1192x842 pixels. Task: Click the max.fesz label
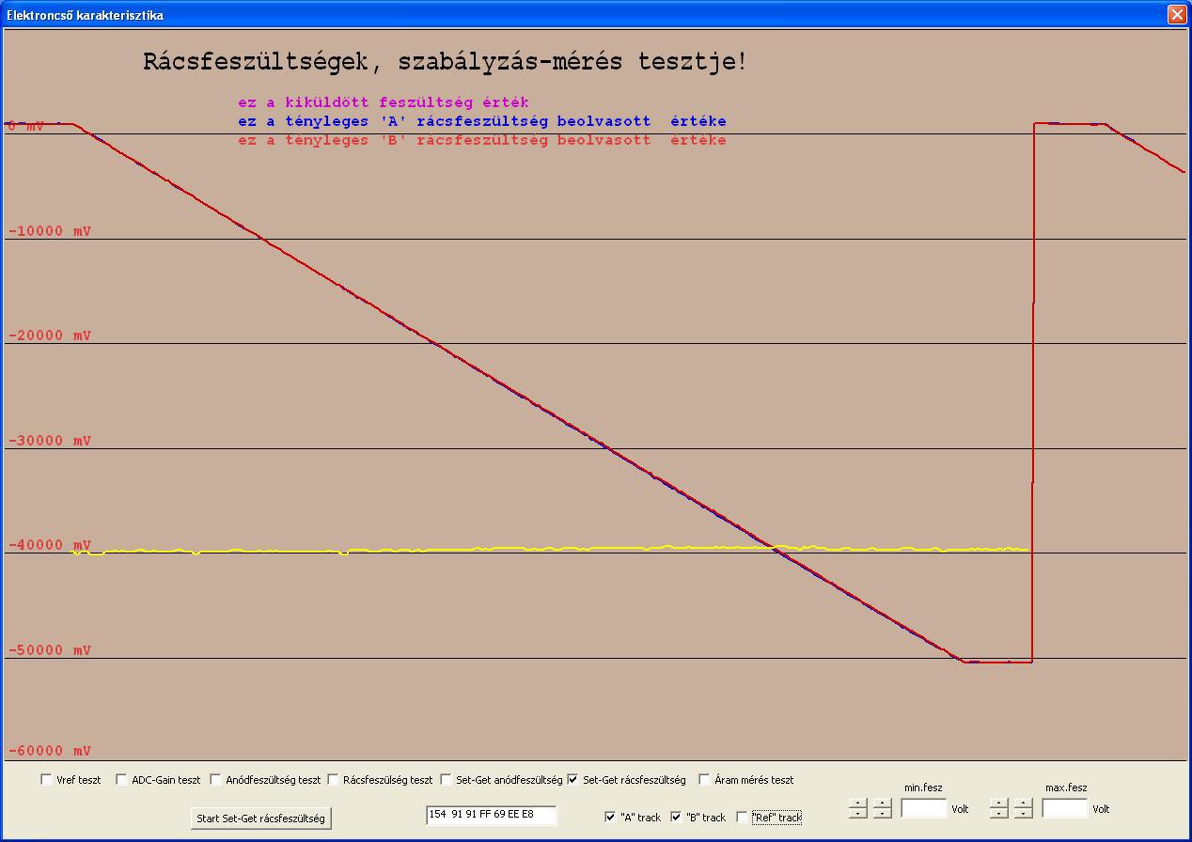point(1066,787)
